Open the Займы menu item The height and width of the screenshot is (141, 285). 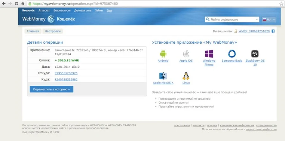(99, 10)
